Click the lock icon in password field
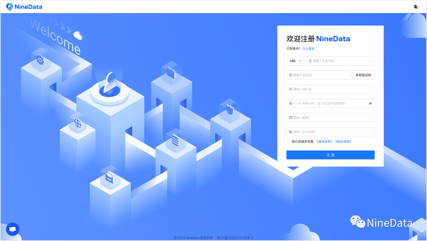Image resolution: width=427 pixels, height=241 pixels. 291,103
